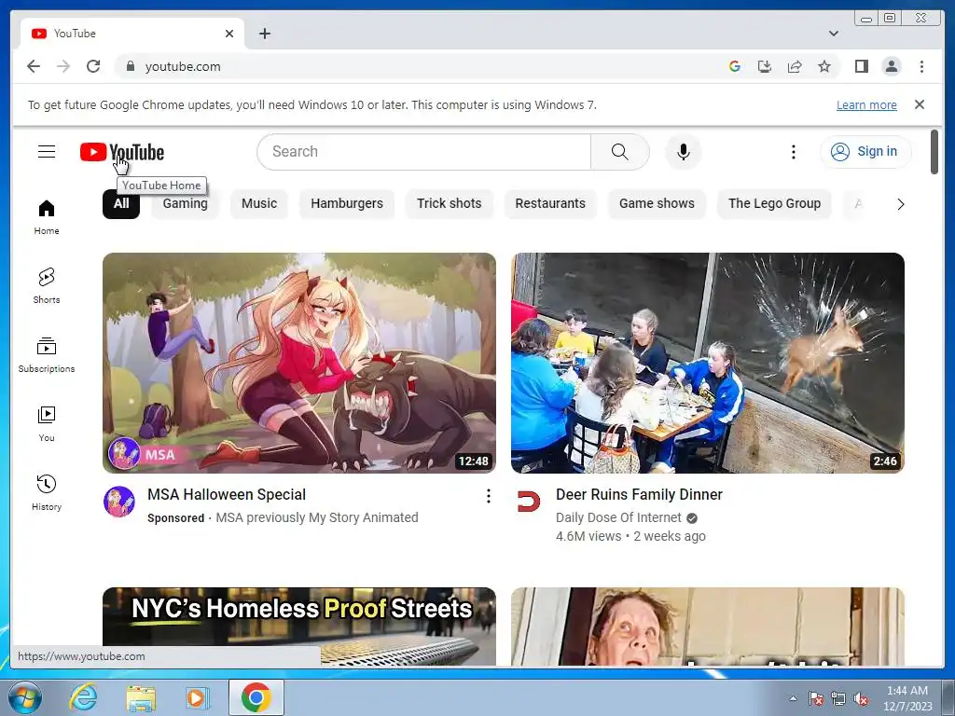Reload the page
Image resolution: width=955 pixels, height=716 pixels.
[x=93, y=66]
